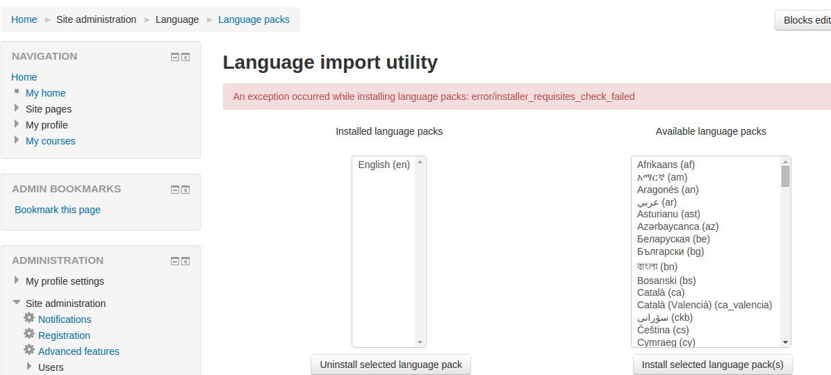The width and height of the screenshot is (831, 375).
Task: Click Install selected language pack(s) button
Action: [x=712, y=365]
